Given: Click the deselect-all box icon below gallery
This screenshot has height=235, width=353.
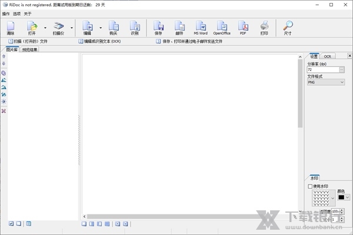Looking at the screenshot, I should point(19,223).
